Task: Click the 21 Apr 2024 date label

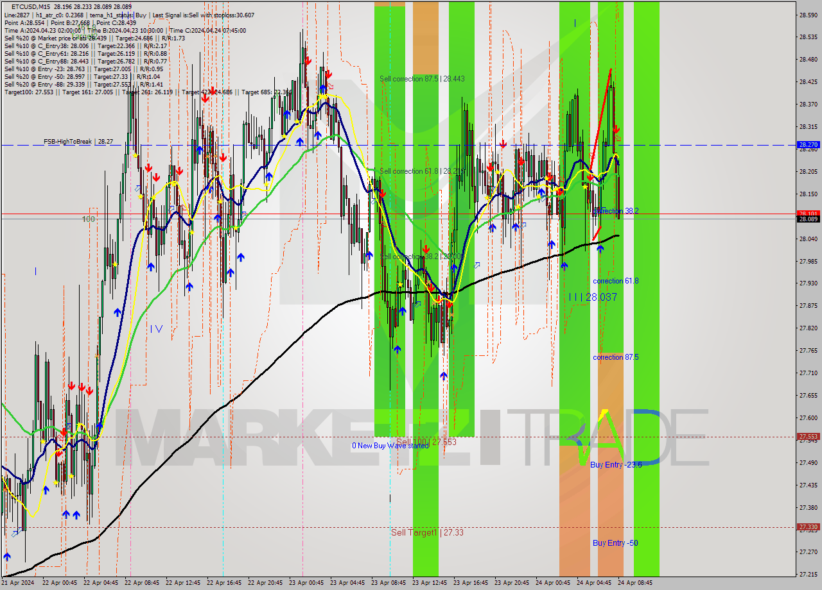Action: [17, 583]
